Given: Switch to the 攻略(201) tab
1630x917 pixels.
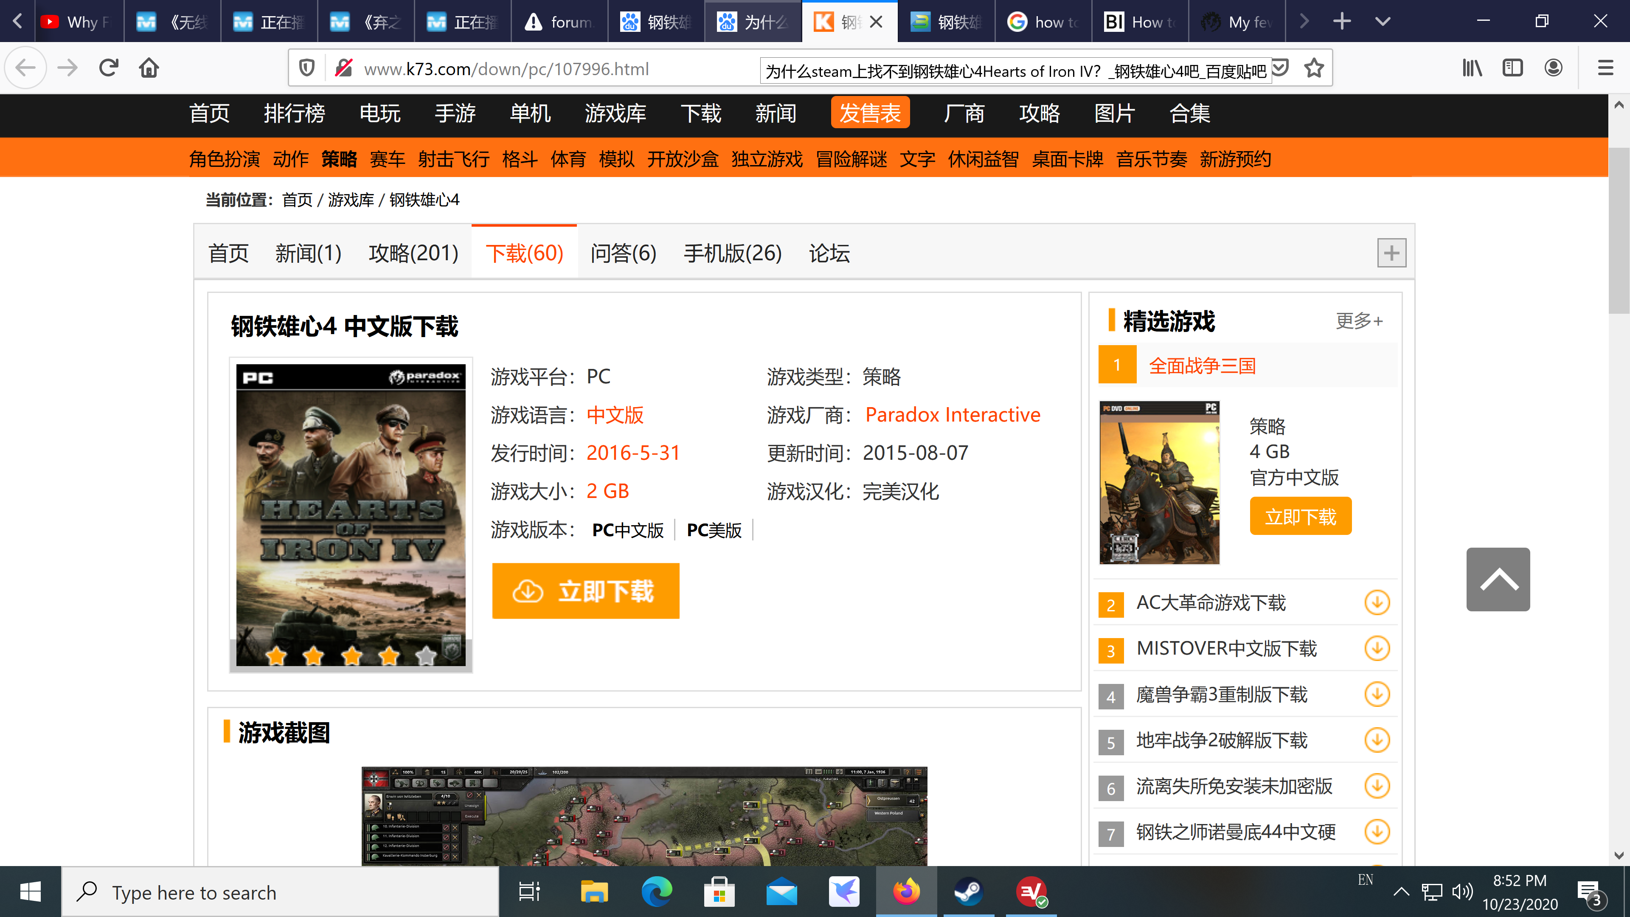Looking at the screenshot, I should [413, 253].
